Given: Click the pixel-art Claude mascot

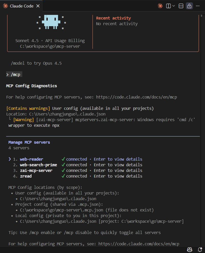Looking at the screenshot, I should pos(51,22).
